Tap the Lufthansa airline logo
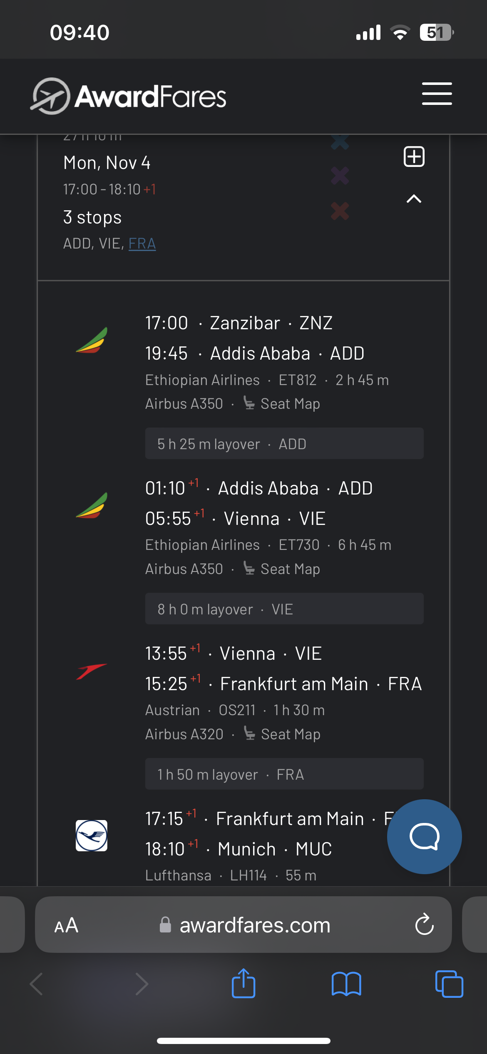 [x=92, y=835]
